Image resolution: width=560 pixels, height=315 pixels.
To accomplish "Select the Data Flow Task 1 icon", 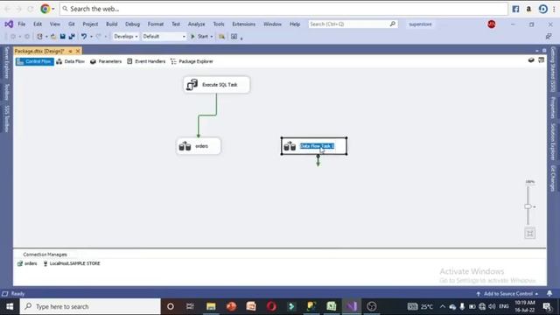I will point(290,146).
